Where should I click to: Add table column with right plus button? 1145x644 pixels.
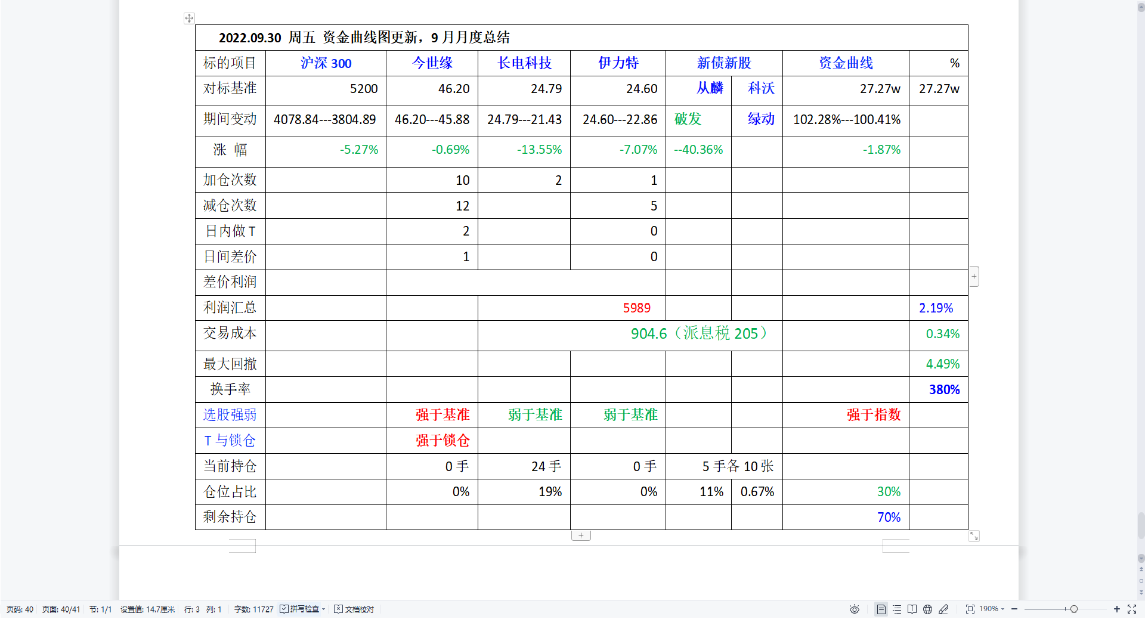pyautogui.click(x=974, y=276)
